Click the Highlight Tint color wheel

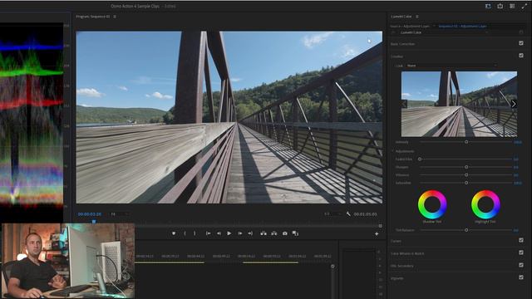(x=485, y=204)
